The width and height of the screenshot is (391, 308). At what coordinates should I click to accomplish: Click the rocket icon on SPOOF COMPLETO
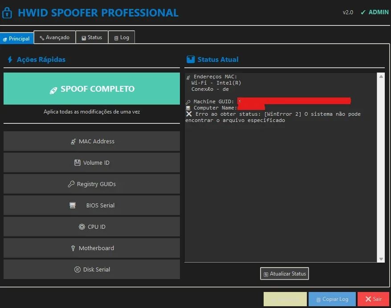click(53, 90)
